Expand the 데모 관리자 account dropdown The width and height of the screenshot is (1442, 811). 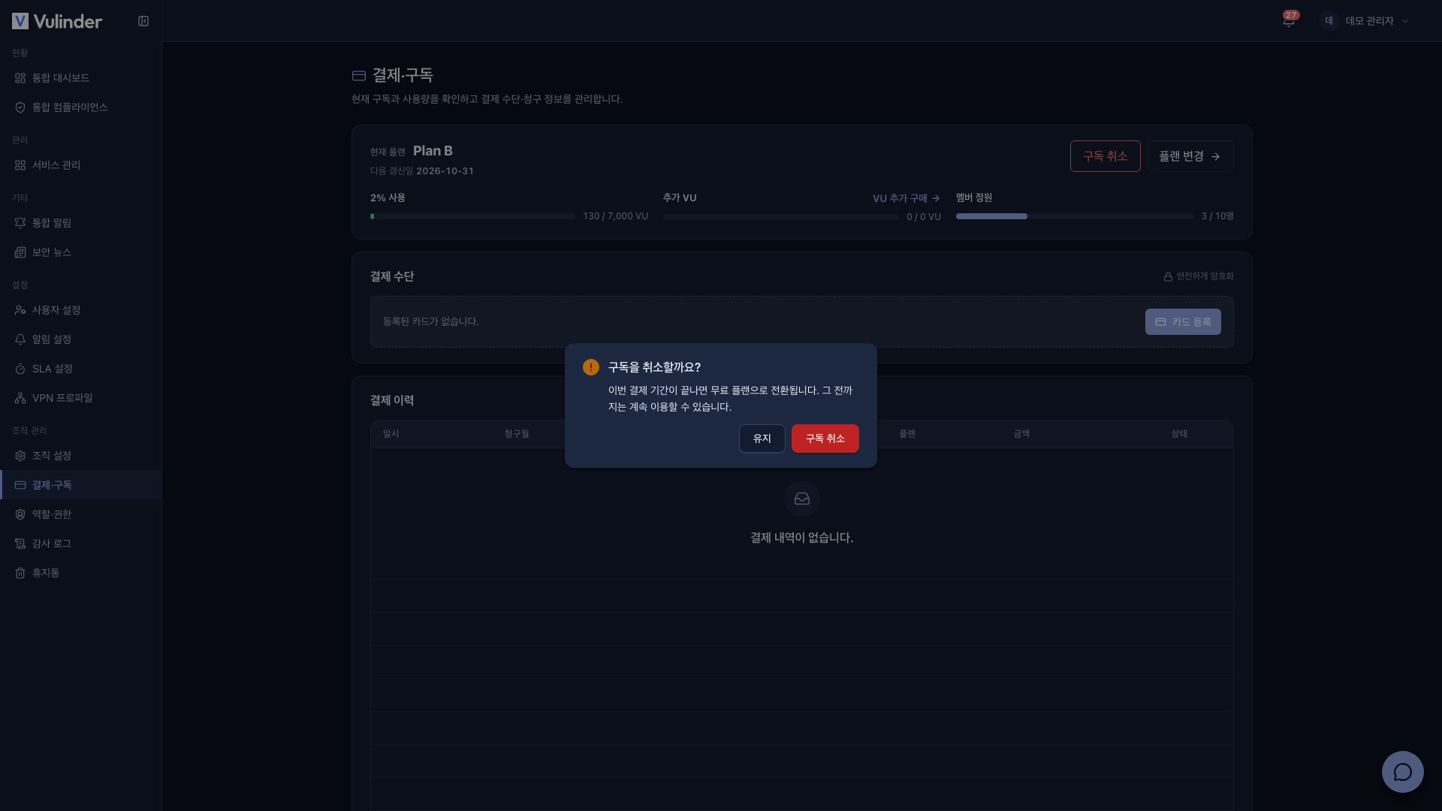(x=1365, y=21)
